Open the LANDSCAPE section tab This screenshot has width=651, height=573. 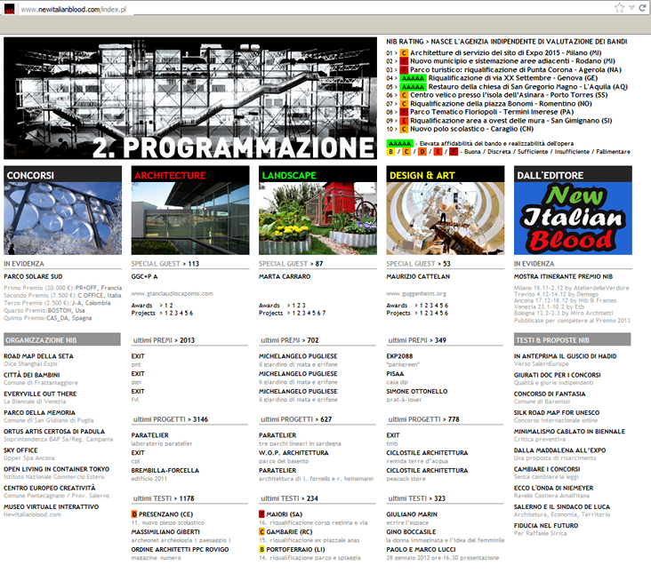(x=317, y=174)
